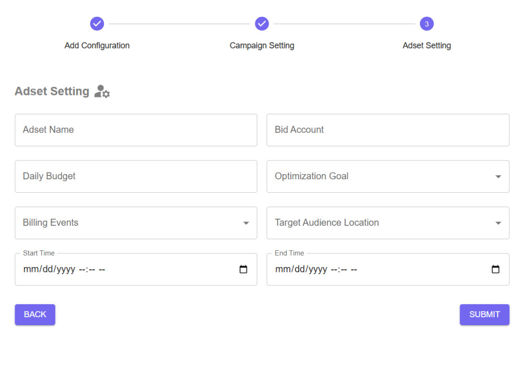Viewport: 523px width, 392px height.
Task: Select the Adset Setting step label
Action: tap(427, 45)
